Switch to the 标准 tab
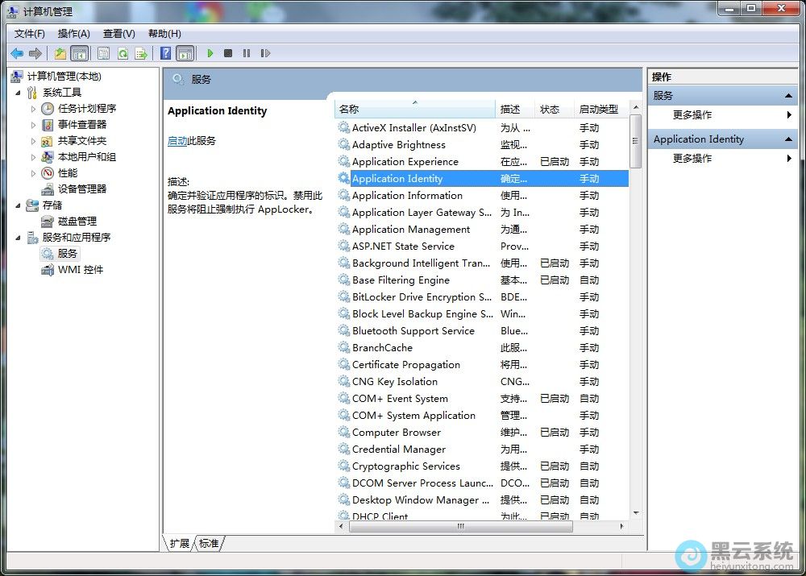This screenshot has width=806, height=576. coord(209,544)
